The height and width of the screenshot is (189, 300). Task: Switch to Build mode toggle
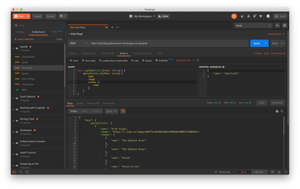point(243,172)
